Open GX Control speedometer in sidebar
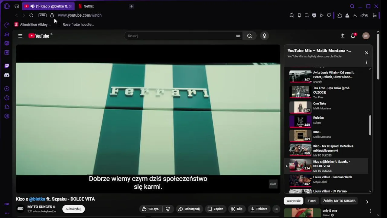The height and width of the screenshot is (218, 387). [x=7, y=25]
